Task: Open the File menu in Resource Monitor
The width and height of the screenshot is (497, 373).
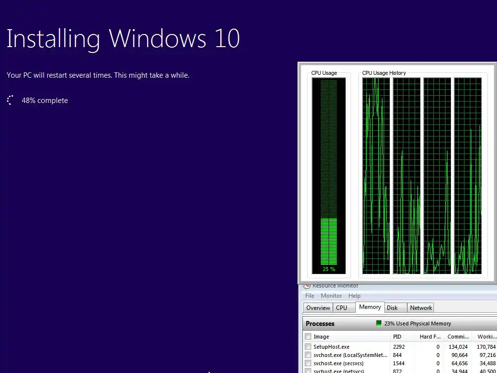Action: pos(309,296)
